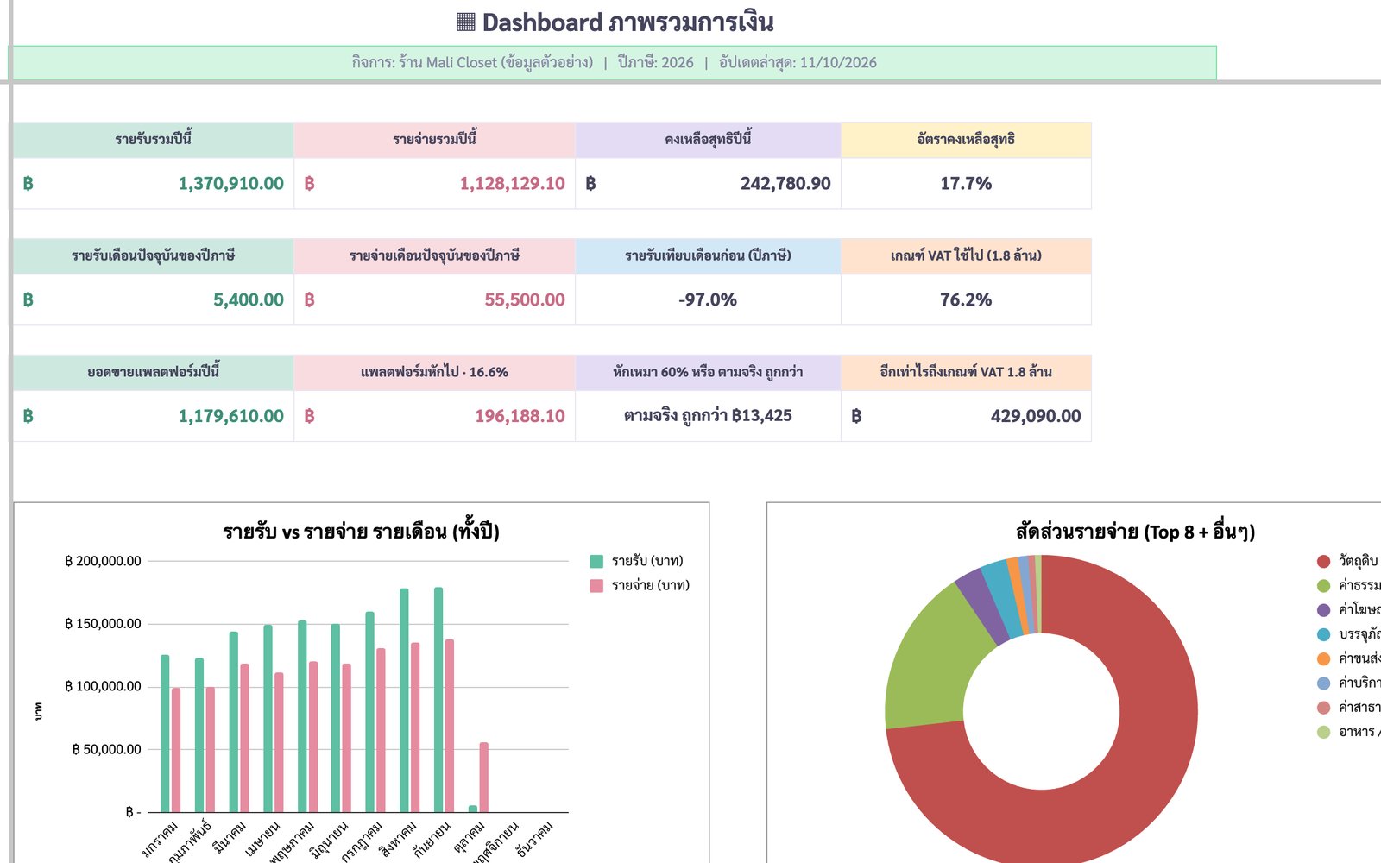Viewport: 1381px width, 863px height.
Task: Click the blue ค่าบริการ legend dot
Action: [1323, 683]
